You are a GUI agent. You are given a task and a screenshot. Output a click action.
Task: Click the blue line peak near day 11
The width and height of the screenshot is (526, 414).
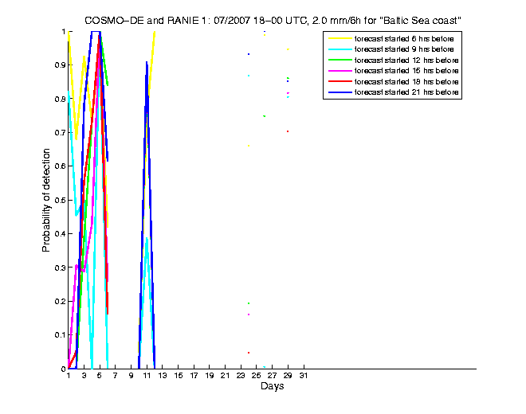(x=147, y=62)
